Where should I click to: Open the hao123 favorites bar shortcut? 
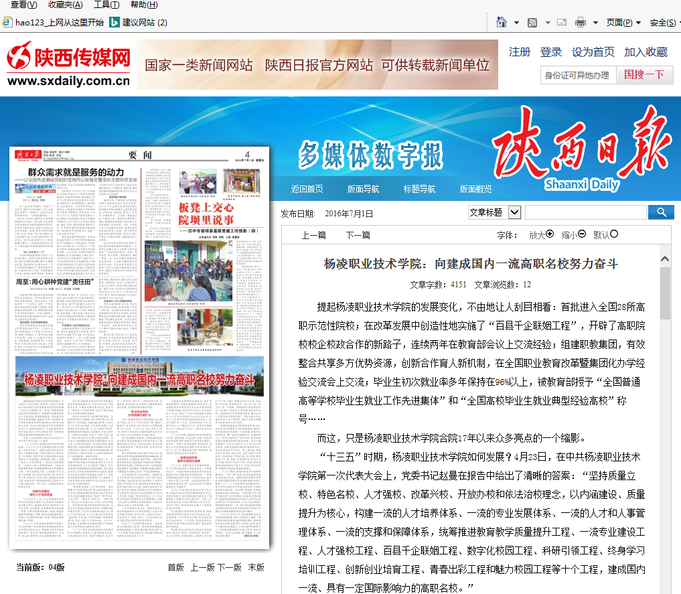tap(54, 22)
